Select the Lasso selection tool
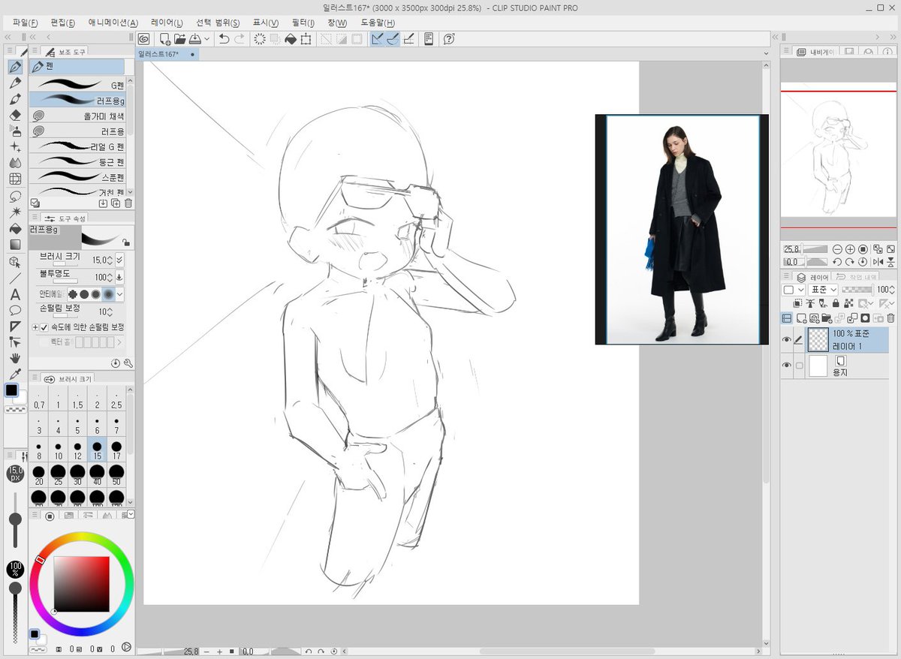 (x=15, y=196)
